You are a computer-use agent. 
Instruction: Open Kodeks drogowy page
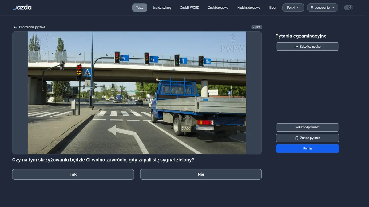(x=249, y=8)
